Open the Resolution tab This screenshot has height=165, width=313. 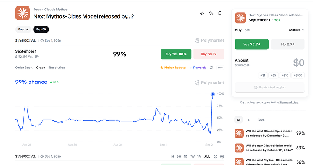pos(57,68)
